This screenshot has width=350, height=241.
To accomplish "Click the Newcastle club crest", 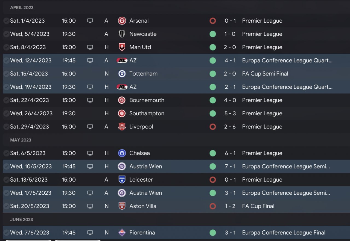I will (x=122, y=34).
